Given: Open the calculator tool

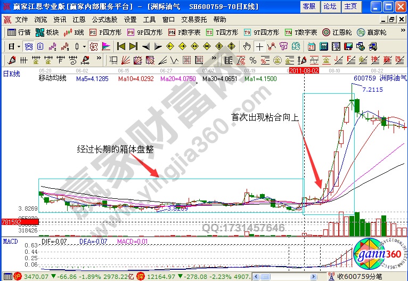Looking at the screenshot, I should 324,46.
